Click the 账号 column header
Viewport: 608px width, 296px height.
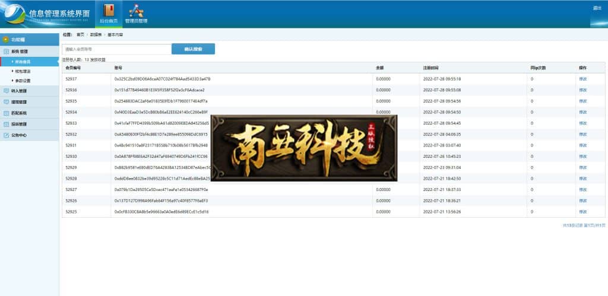(x=118, y=68)
